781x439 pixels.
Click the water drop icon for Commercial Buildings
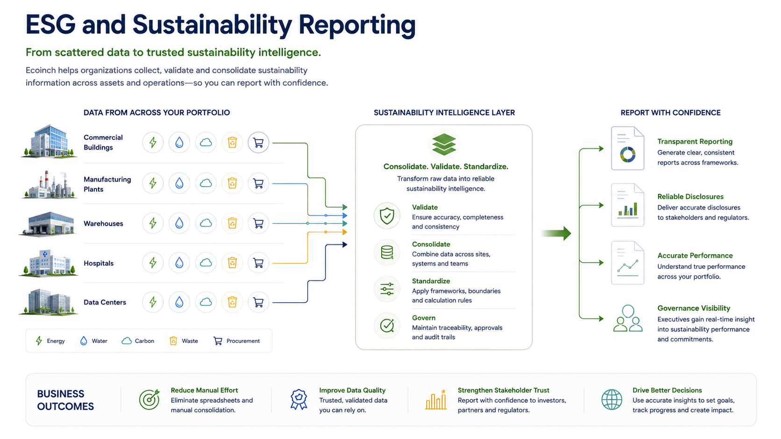(179, 142)
